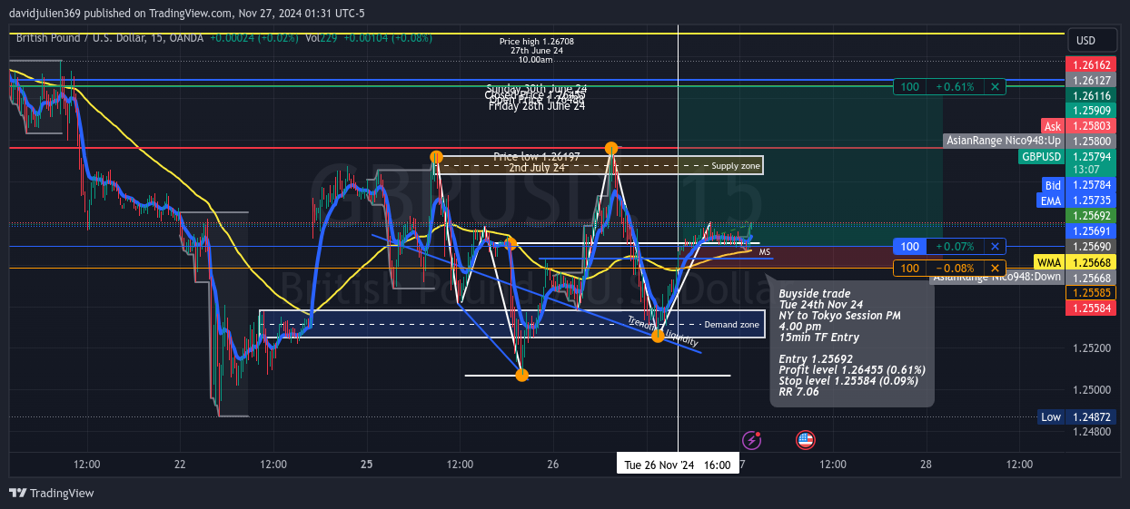This screenshot has width=1130, height=509.
Task: Click the AsianRange Nico948:Up label
Action: coord(1004,142)
